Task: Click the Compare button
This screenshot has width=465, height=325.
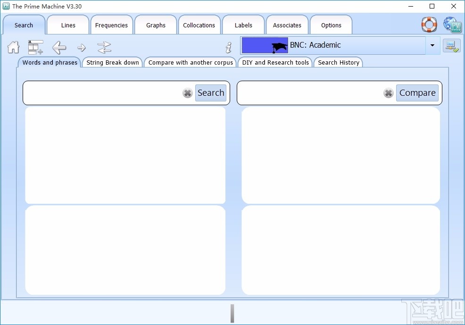Action: [x=417, y=93]
